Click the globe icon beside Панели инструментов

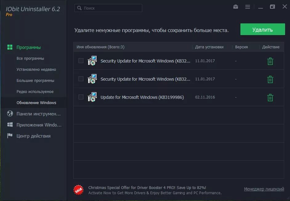pos(10,113)
